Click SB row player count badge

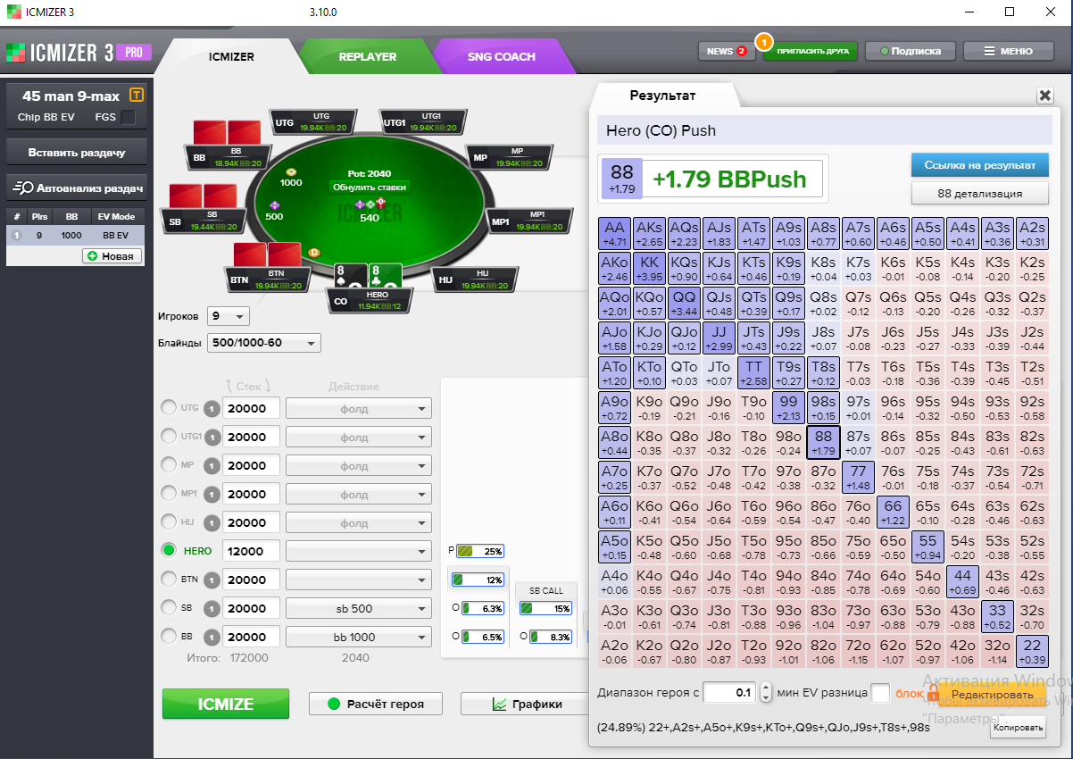pos(212,608)
